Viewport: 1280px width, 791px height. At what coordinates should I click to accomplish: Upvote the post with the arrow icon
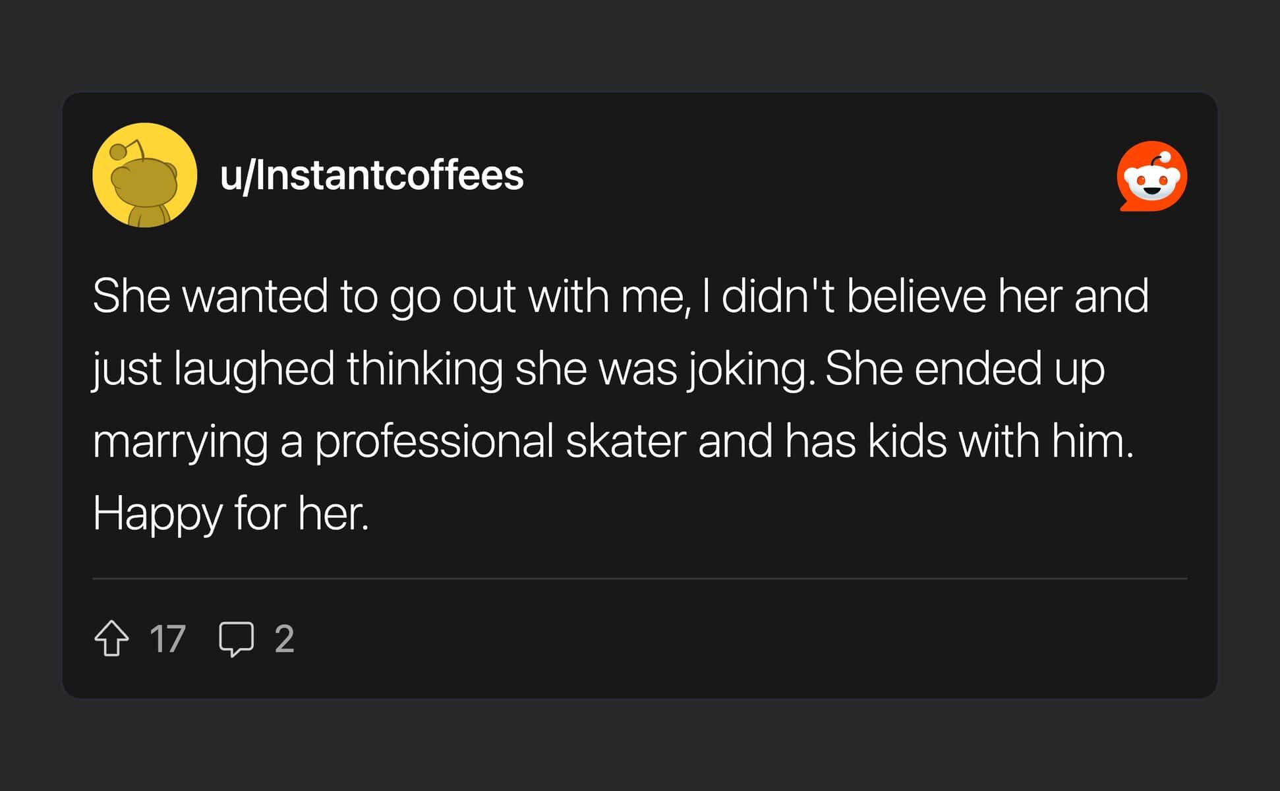(x=111, y=638)
